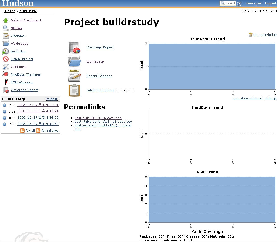Image resolution: width=277 pixels, height=242 pixels.
Task: Open the Back to Dashboard link
Action: point(26,20)
